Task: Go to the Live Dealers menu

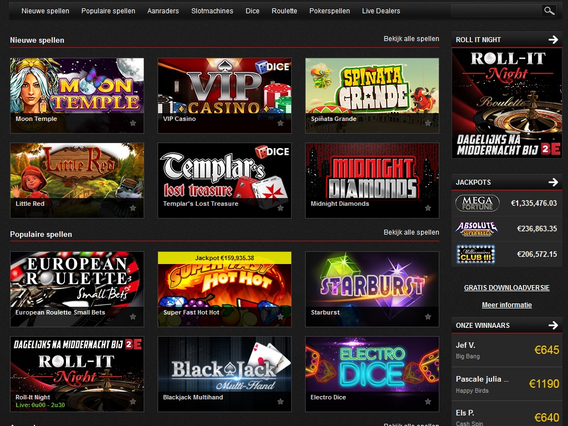Action: click(x=381, y=11)
